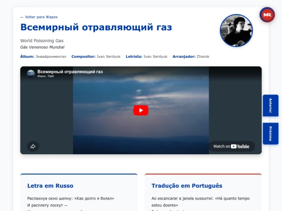Click the lyric line Распахнув окно шепну
This screenshot has width=282, height=211.
[70, 198]
